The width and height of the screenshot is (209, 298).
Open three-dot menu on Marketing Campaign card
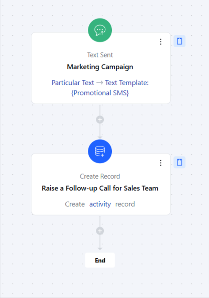161,42
